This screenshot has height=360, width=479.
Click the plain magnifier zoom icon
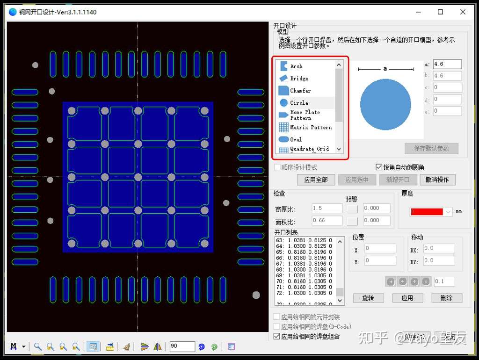click(37, 346)
